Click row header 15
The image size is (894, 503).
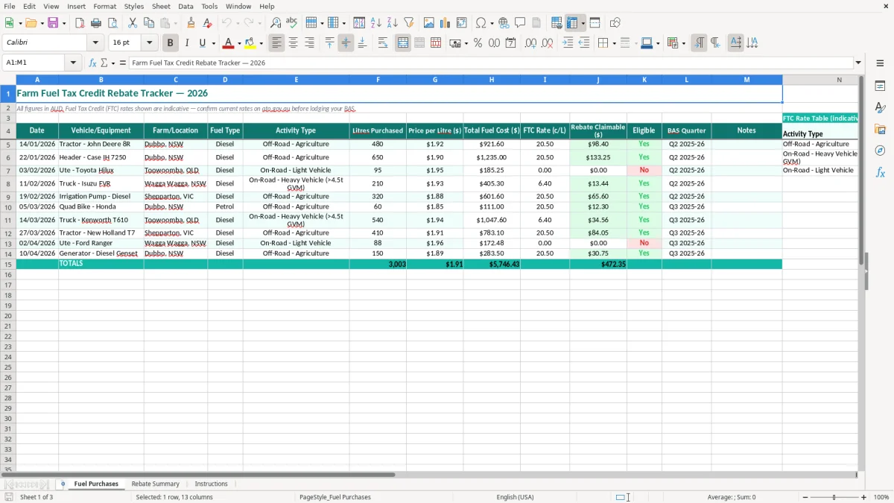[x=7, y=265]
